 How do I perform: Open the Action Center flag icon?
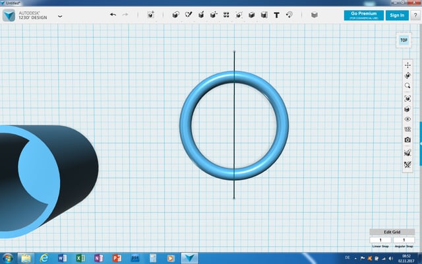[363, 258]
